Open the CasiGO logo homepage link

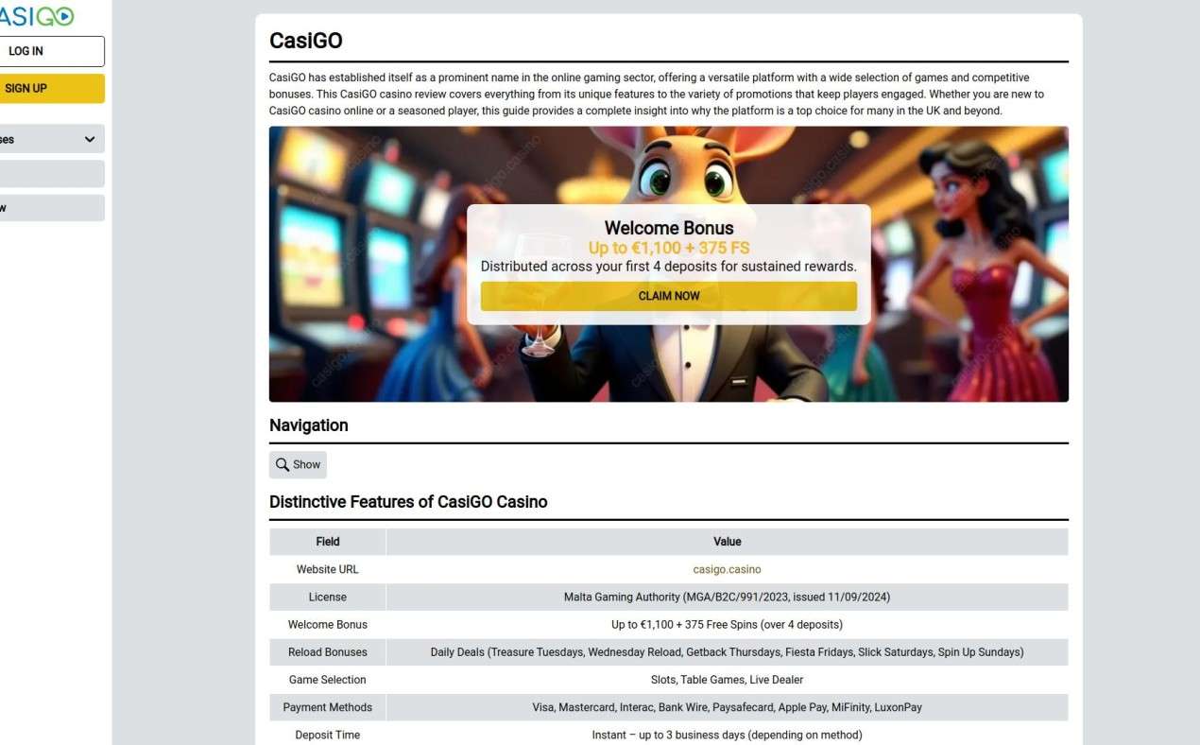coord(36,16)
